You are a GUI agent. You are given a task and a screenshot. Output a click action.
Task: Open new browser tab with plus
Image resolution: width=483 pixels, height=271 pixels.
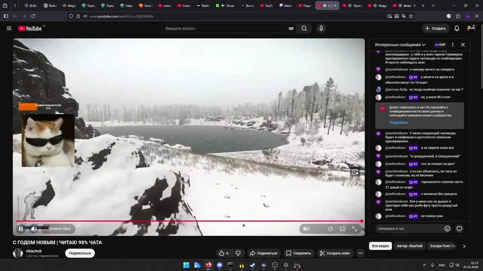coord(423,6)
